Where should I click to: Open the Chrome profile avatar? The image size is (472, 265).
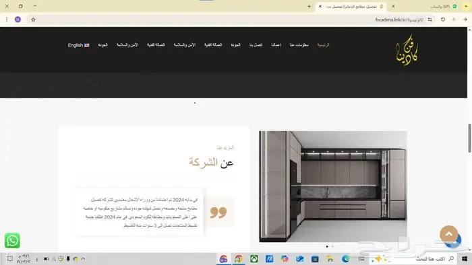click(18, 20)
